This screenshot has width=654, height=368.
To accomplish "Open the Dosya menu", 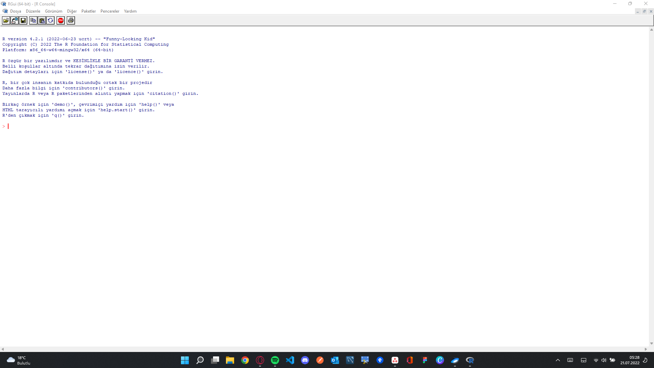I will coord(15,11).
